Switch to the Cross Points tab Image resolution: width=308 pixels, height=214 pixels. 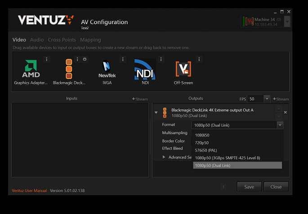tap(62, 40)
